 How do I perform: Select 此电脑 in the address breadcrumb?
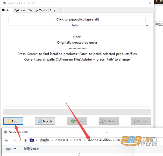coord(44,140)
